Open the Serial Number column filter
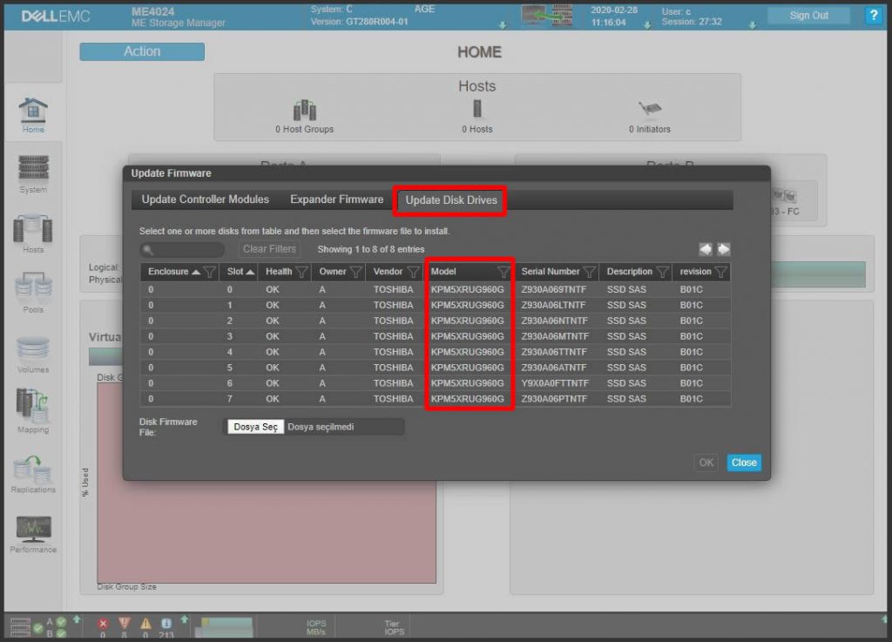Screen dimensions: 892x642 (x=590, y=272)
